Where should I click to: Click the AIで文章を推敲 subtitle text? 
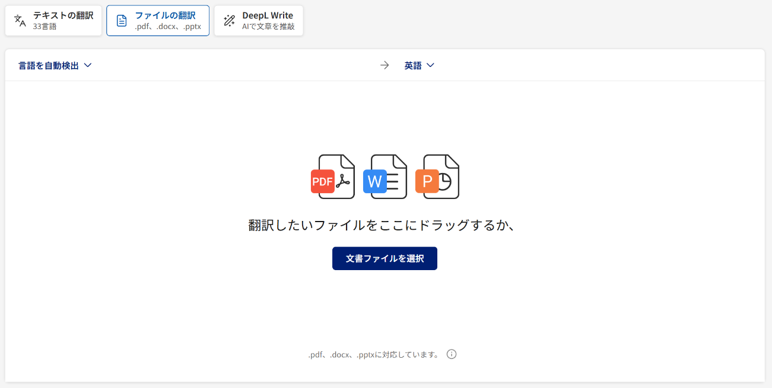tap(268, 27)
